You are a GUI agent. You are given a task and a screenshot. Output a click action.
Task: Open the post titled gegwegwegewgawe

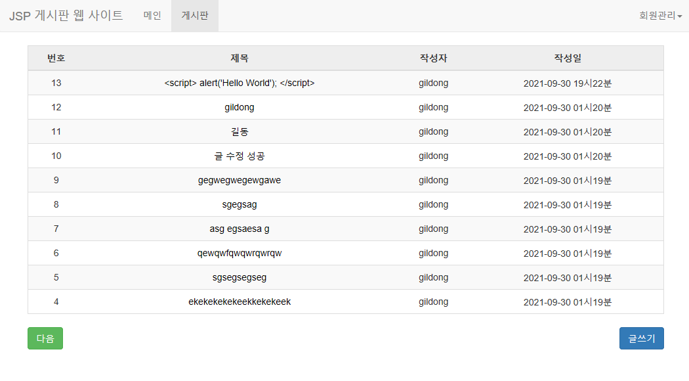[240, 181]
